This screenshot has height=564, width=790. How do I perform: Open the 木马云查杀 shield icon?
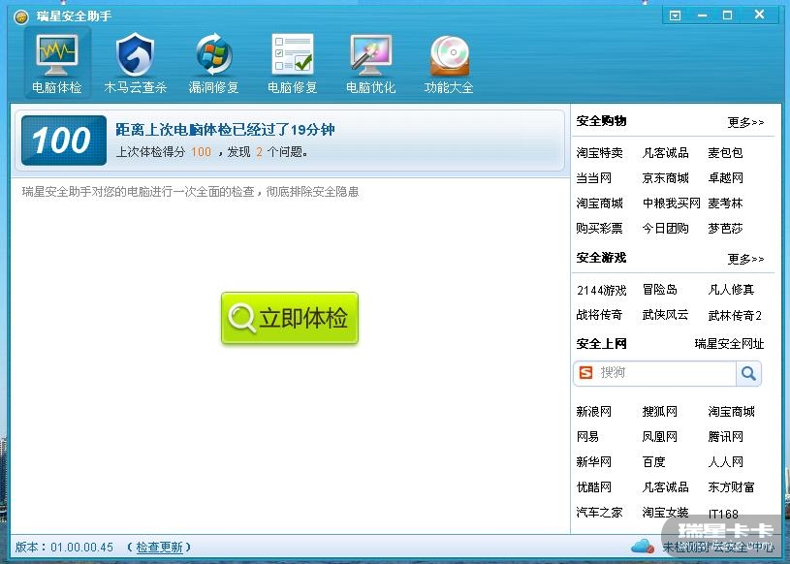point(135,63)
